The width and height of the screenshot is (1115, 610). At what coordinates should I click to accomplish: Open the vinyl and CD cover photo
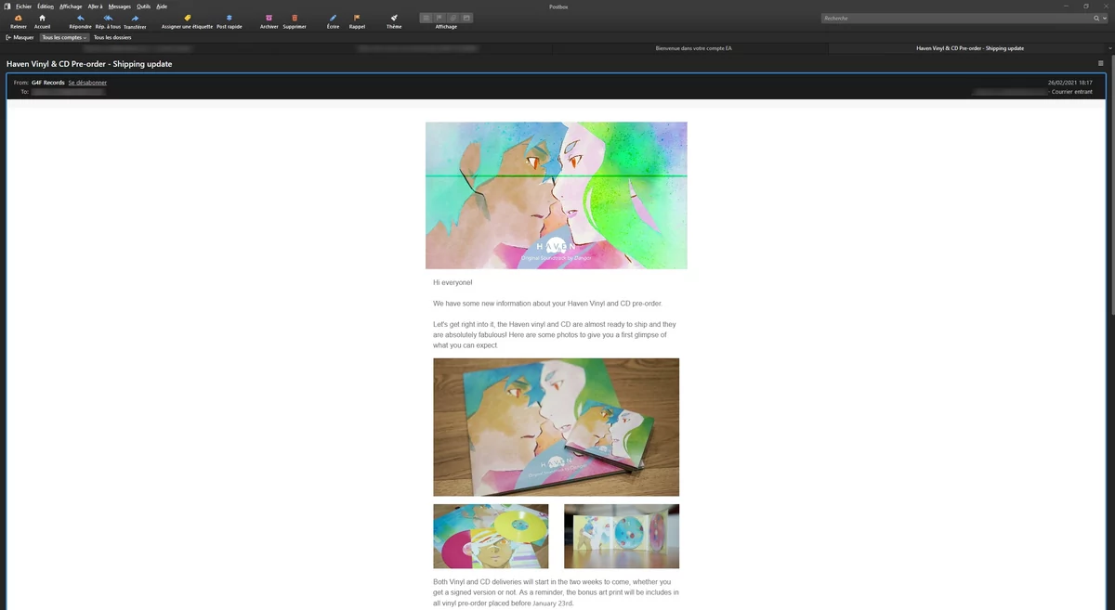pos(556,427)
